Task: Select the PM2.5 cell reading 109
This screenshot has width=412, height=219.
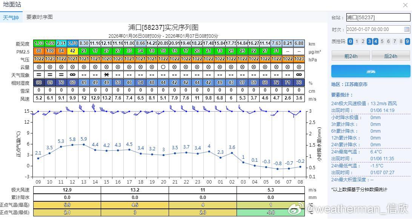Action: coord(50,51)
